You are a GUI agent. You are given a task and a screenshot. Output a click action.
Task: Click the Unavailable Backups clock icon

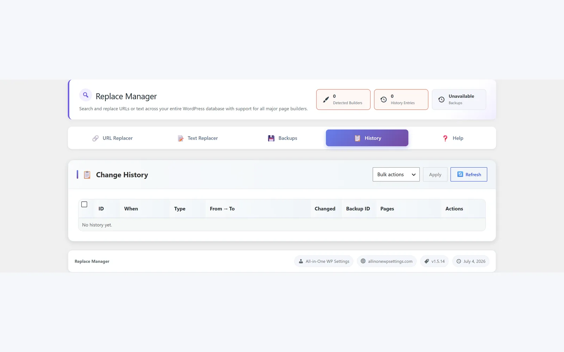(x=441, y=100)
